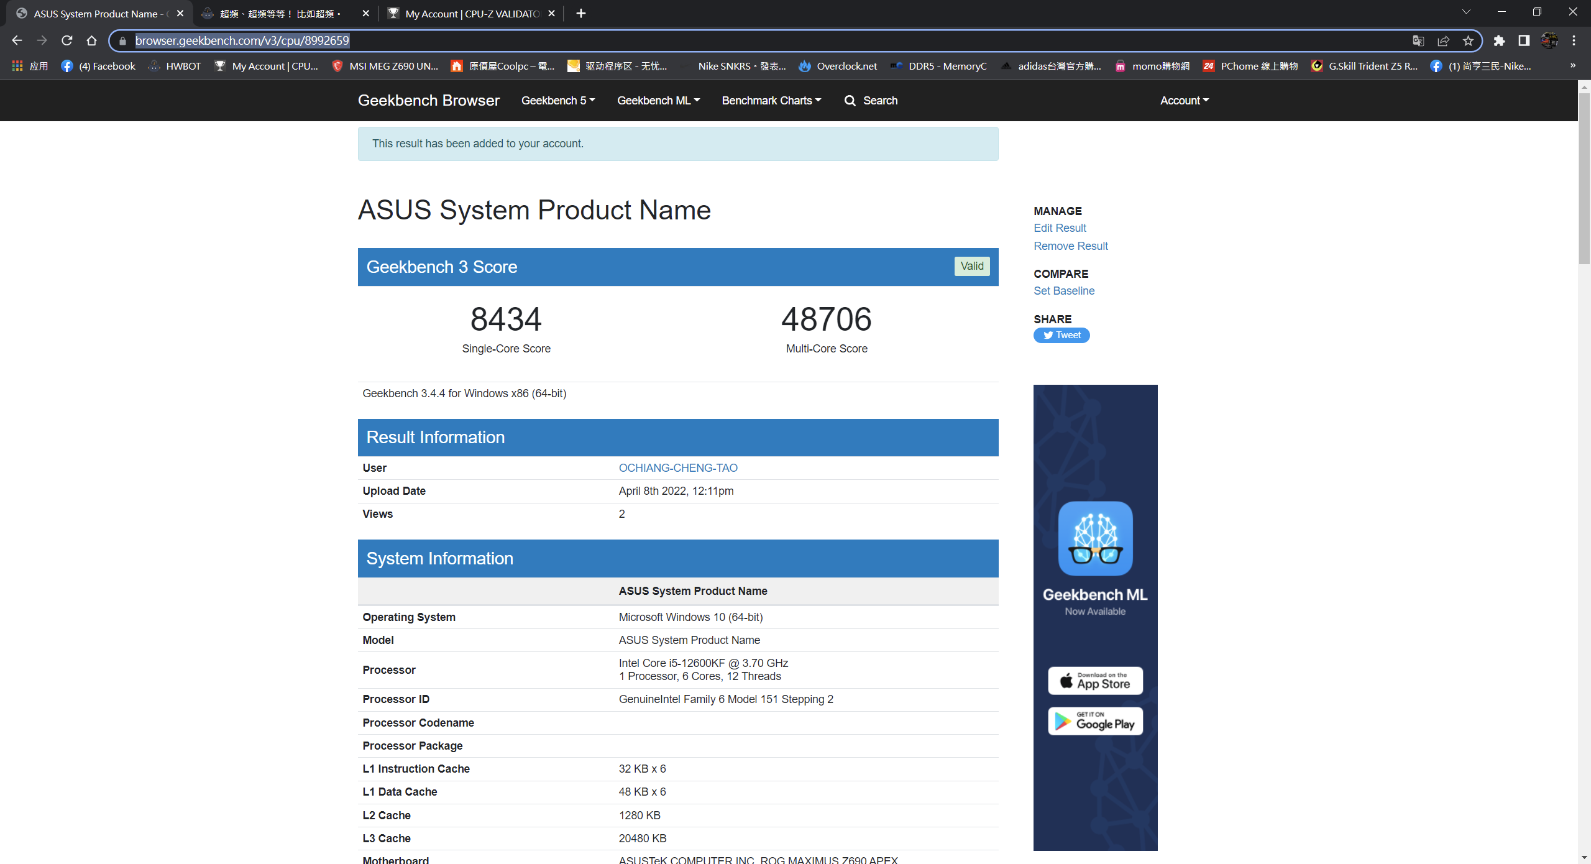The image size is (1591, 864).
Task: Open the profile avatar menu
Action: point(1549,40)
